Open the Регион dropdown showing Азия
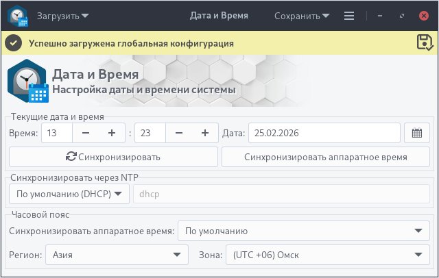This screenshot has height=278, width=439. 117,255
